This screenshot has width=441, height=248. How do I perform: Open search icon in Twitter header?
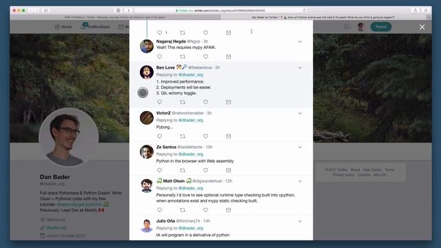click(x=347, y=27)
